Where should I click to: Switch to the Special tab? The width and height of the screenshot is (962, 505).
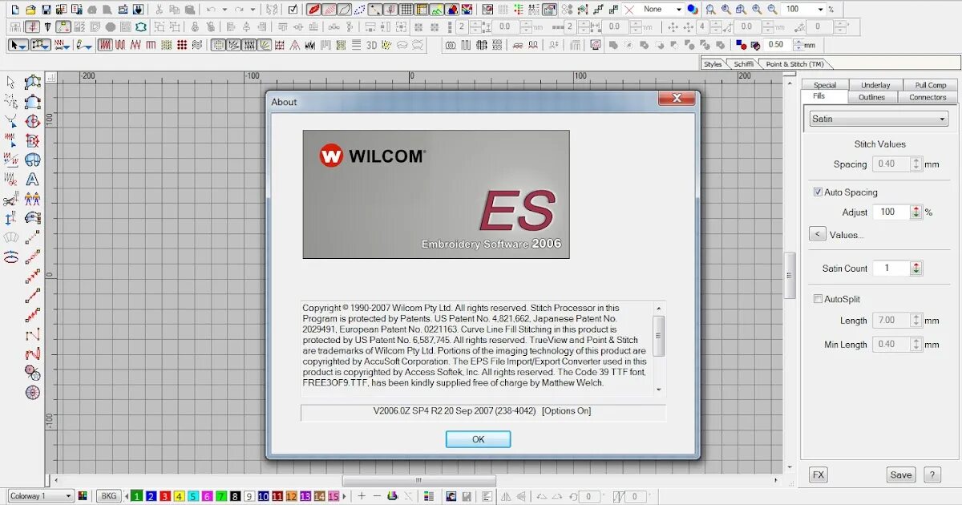[x=825, y=85]
